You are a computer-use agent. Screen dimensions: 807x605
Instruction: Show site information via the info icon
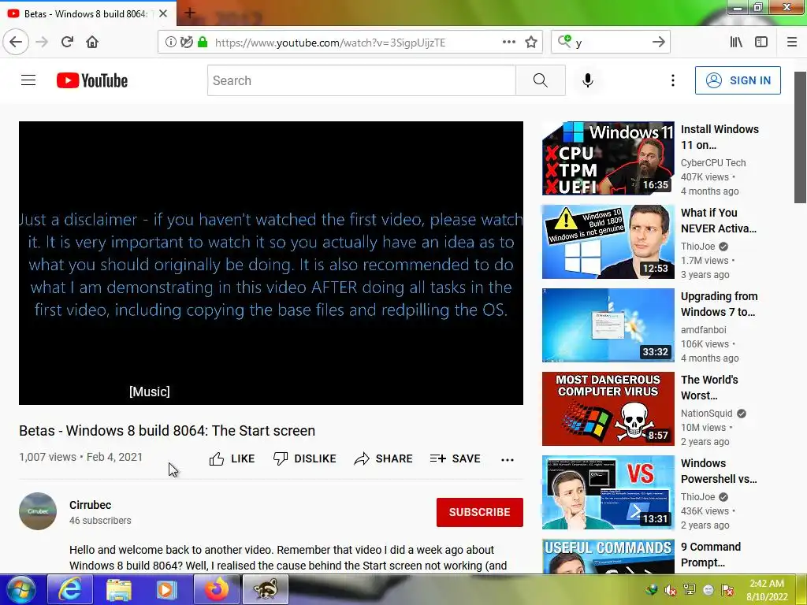(170, 43)
